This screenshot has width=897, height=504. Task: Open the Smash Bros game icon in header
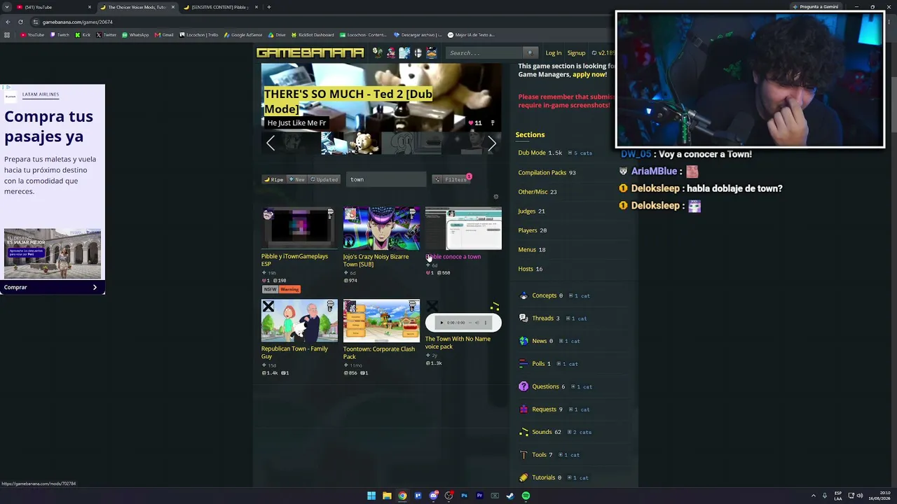(418, 52)
